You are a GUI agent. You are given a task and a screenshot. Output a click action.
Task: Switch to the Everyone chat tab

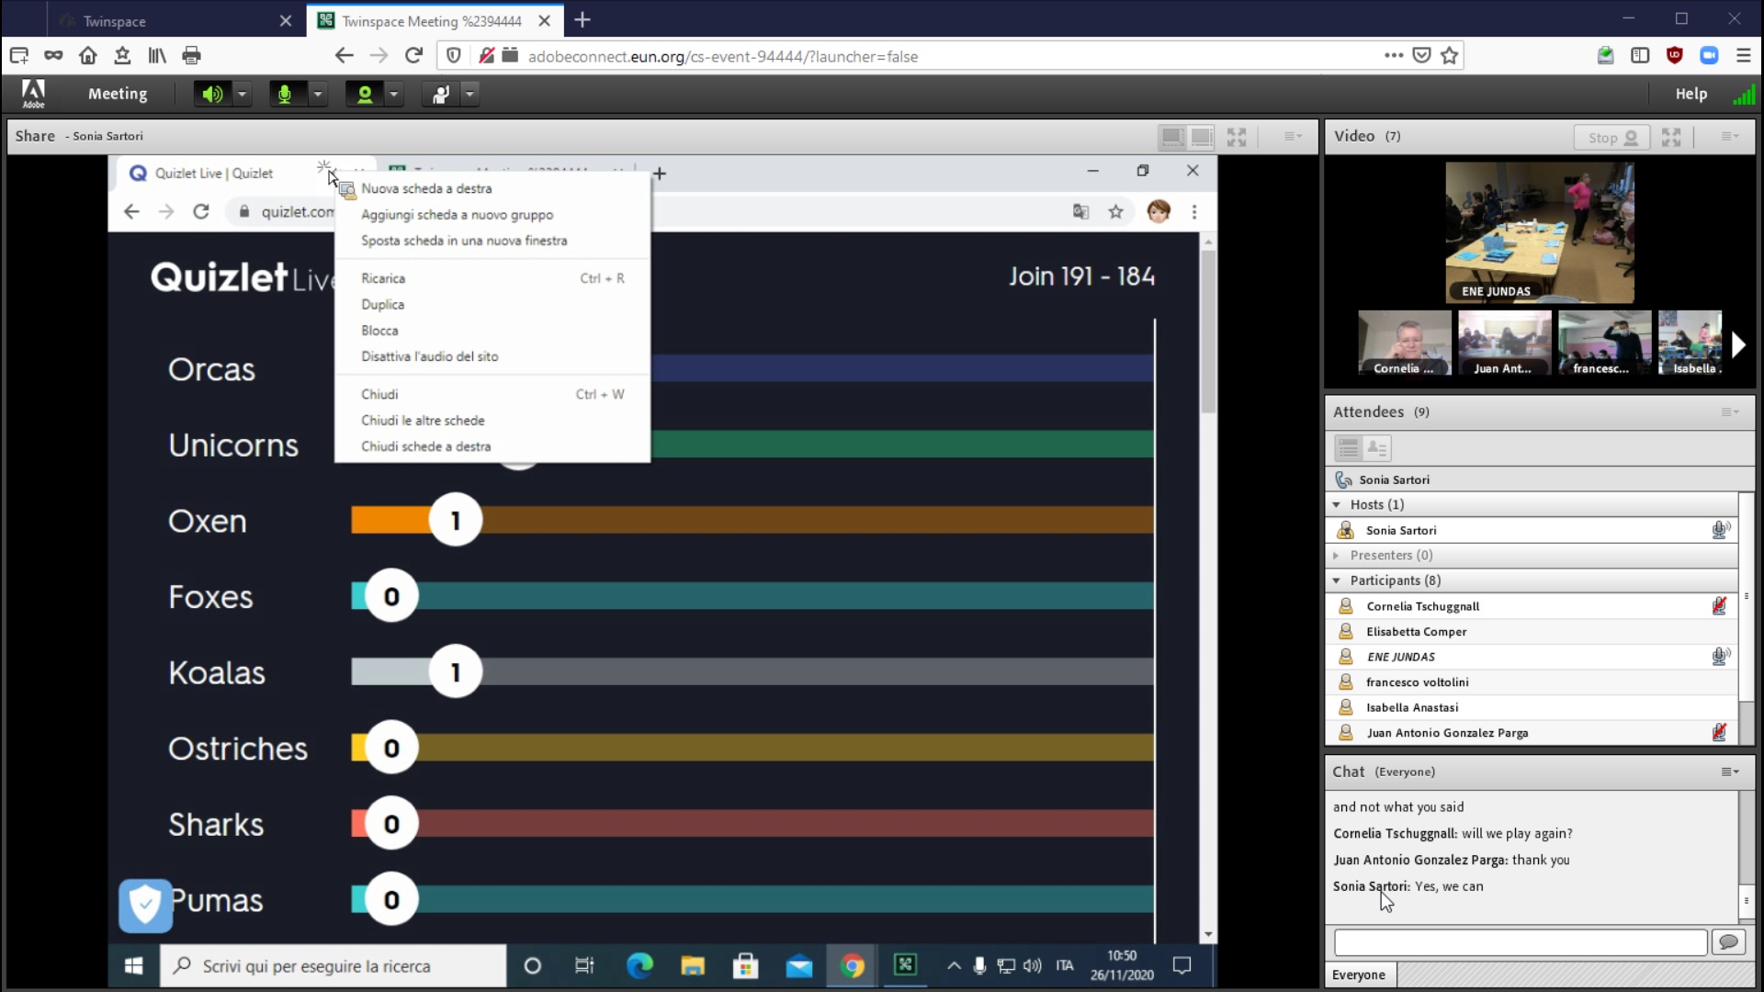pos(1358,975)
